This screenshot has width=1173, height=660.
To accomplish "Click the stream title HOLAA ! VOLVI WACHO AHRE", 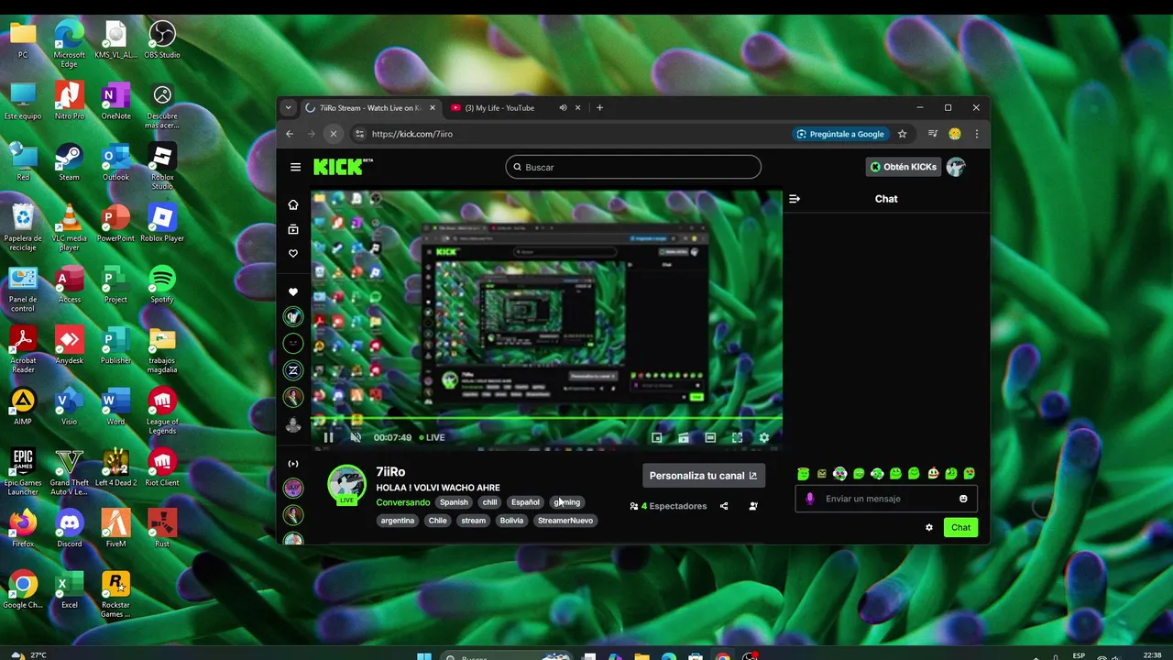I will coord(438,488).
